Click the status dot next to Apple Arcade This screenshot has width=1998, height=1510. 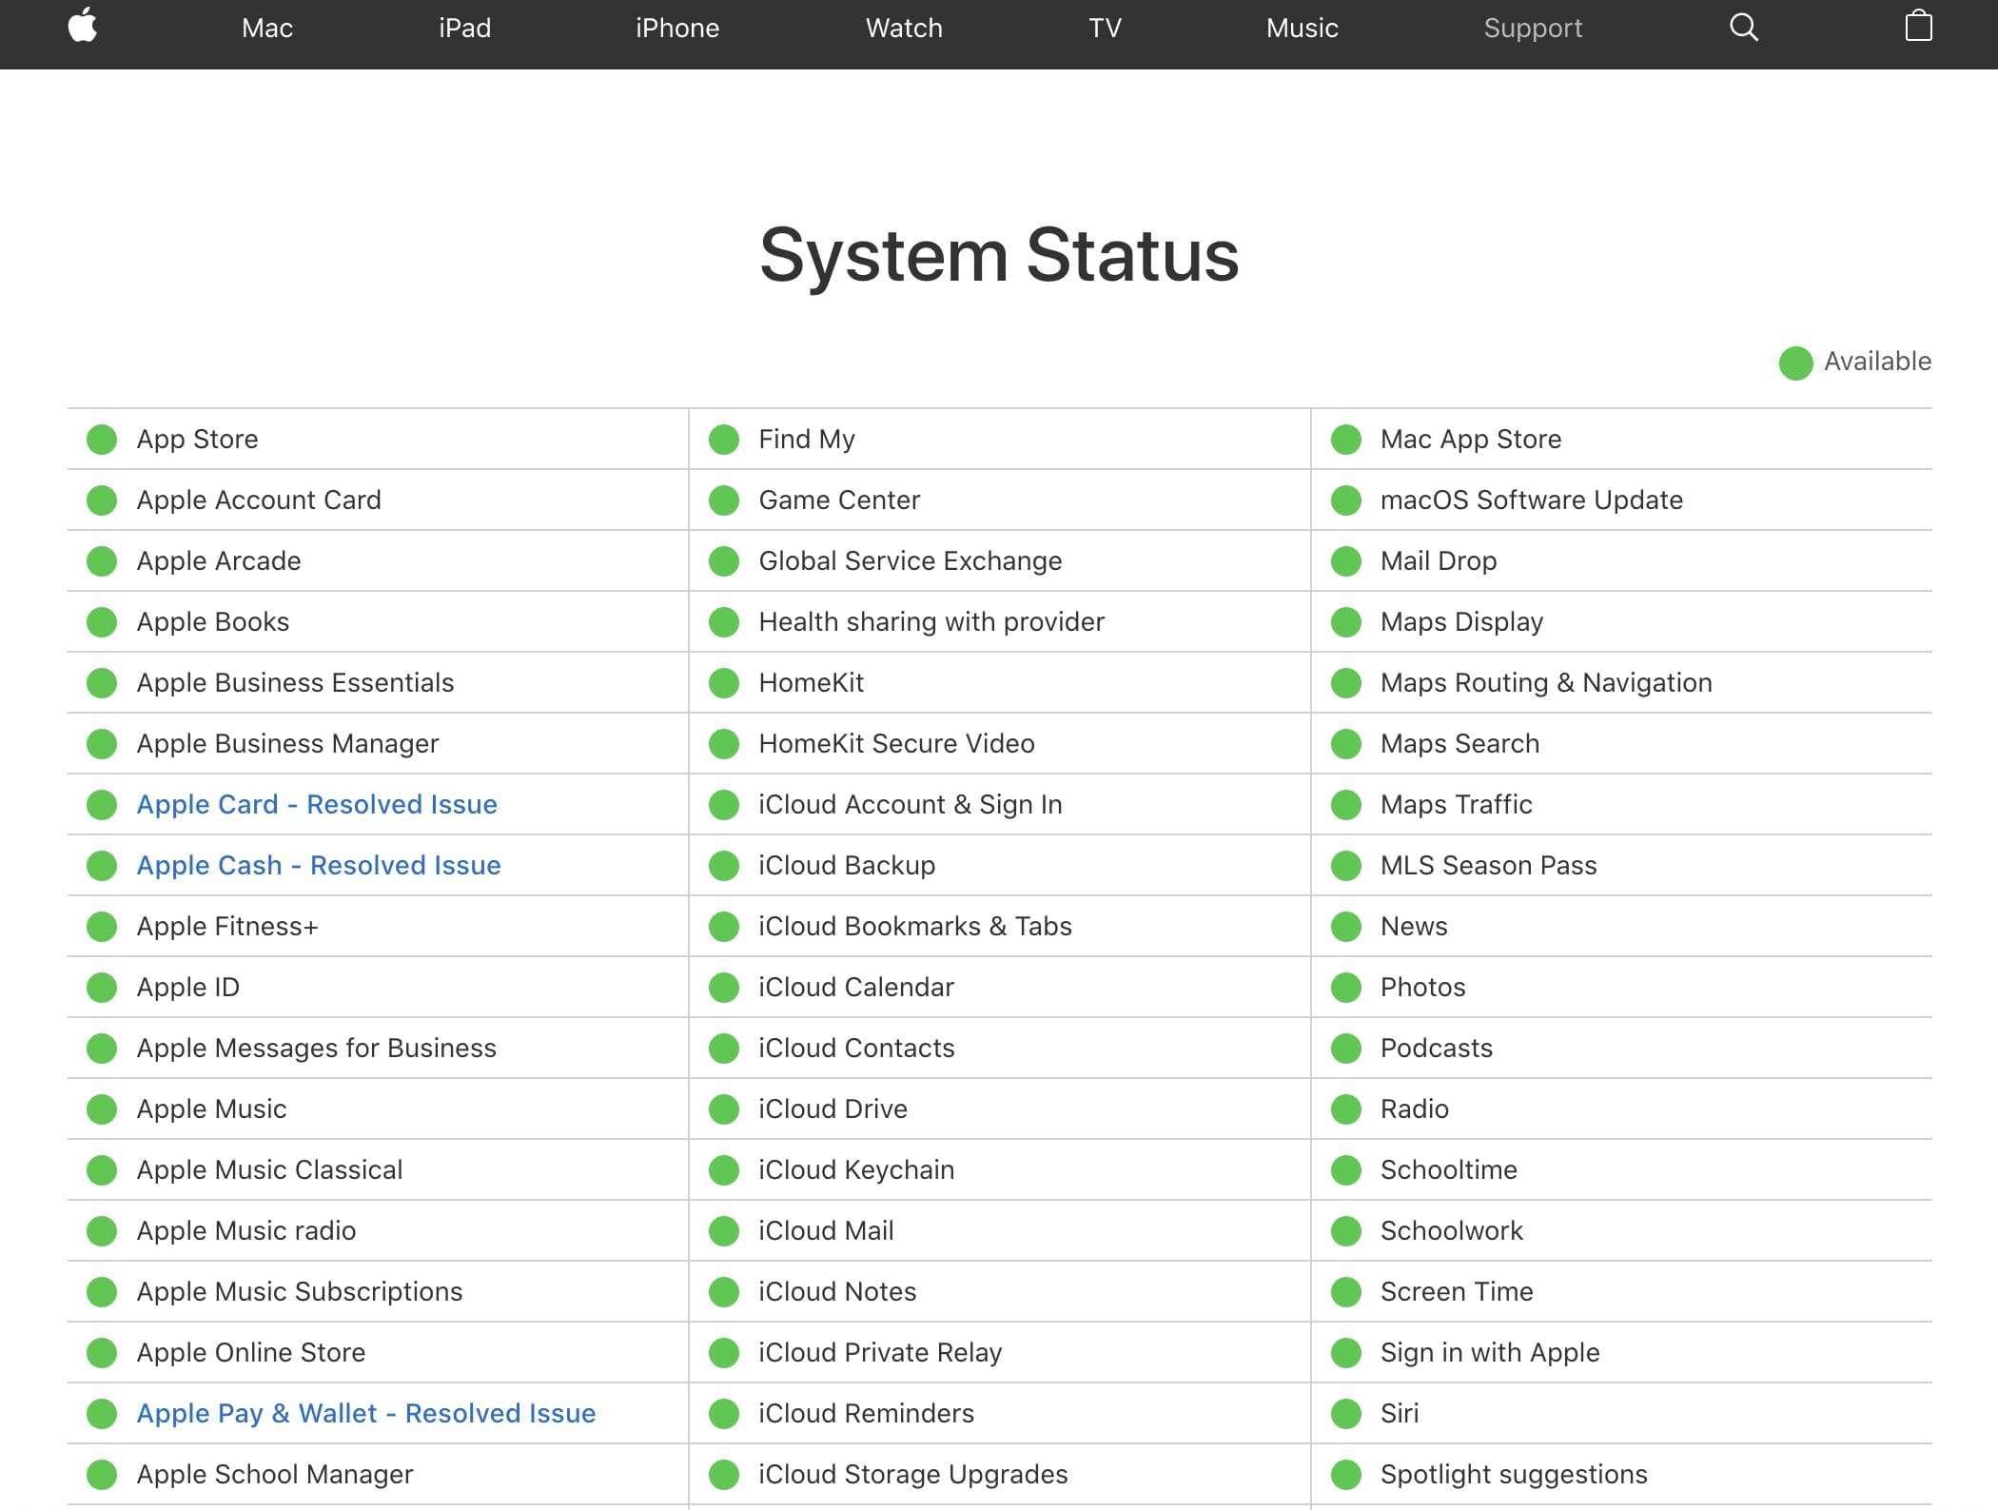pyautogui.click(x=102, y=561)
